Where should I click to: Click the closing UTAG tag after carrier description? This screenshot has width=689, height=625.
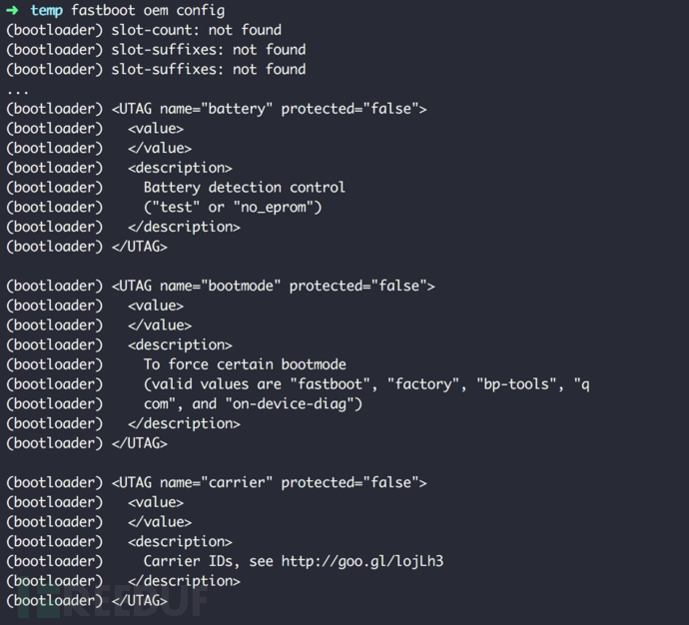point(140,600)
